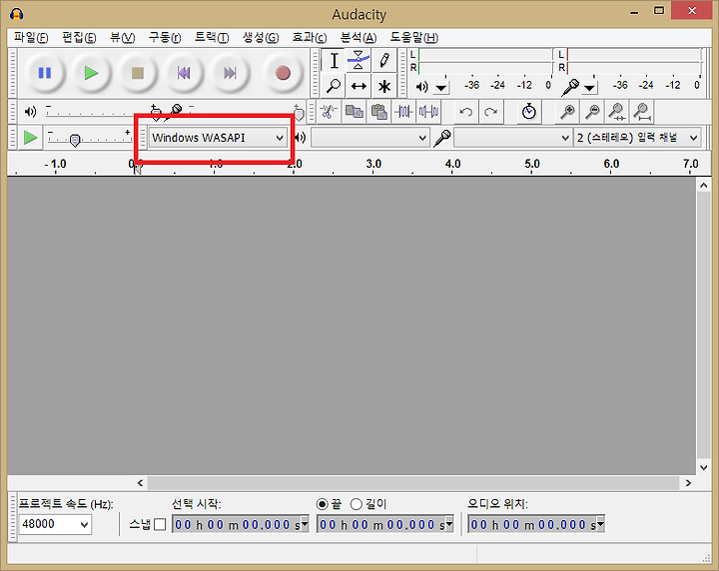719x571 pixels.
Task: Click the Fit Project zoom icon
Action: coord(642,112)
